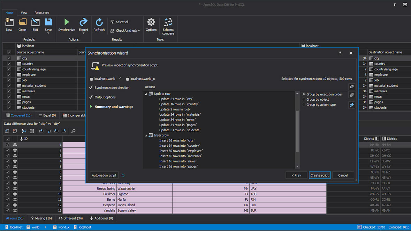Switch to the View ribbon tab

(x=24, y=13)
